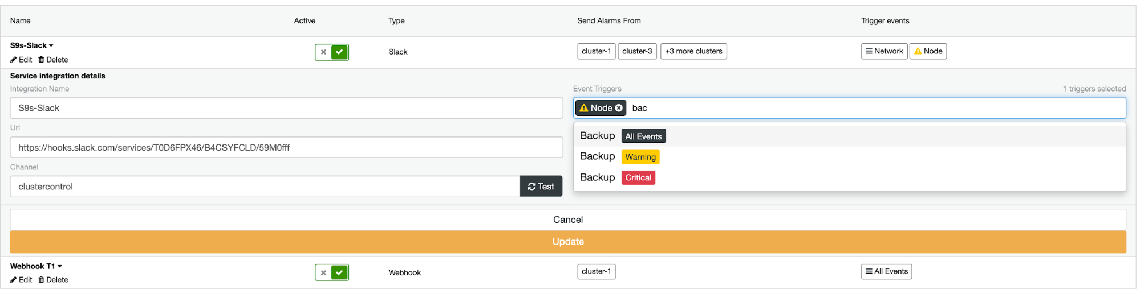Screen dimensions: 1140x298
Task: Click the 1 triggers selected text
Action: (1094, 89)
